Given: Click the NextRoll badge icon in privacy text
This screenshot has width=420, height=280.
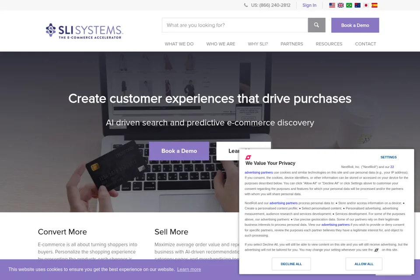Looking at the screenshot, I should (x=376, y=250).
